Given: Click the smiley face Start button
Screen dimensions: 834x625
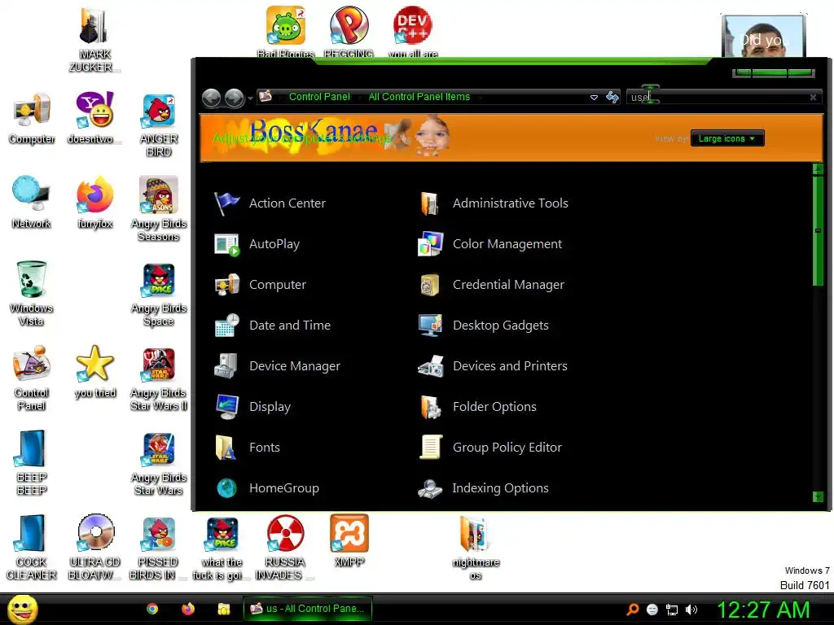Looking at the screenshot, I should pos(22,609).
